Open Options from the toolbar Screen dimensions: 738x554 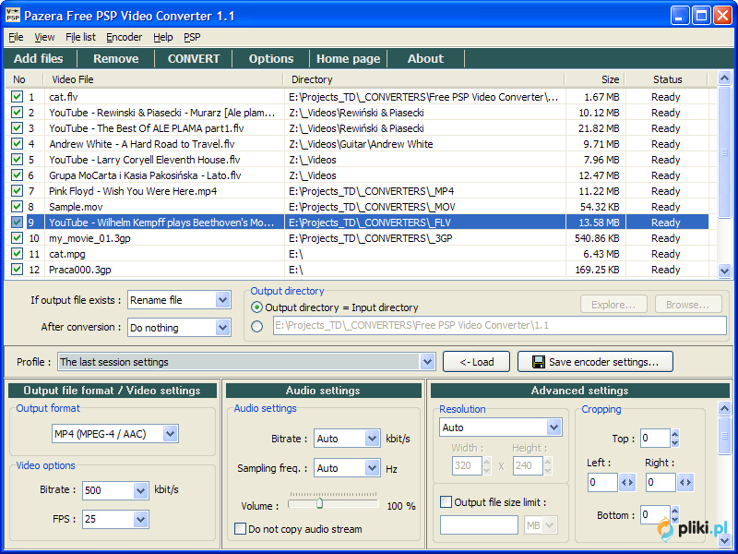point(271,58)
